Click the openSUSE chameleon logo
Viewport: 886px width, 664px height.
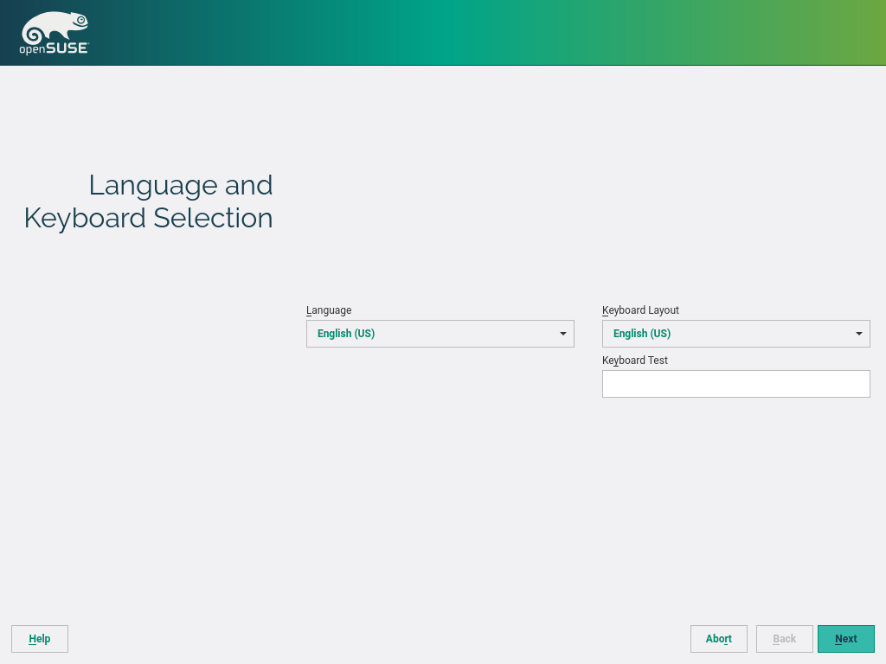tap(54, 27)
